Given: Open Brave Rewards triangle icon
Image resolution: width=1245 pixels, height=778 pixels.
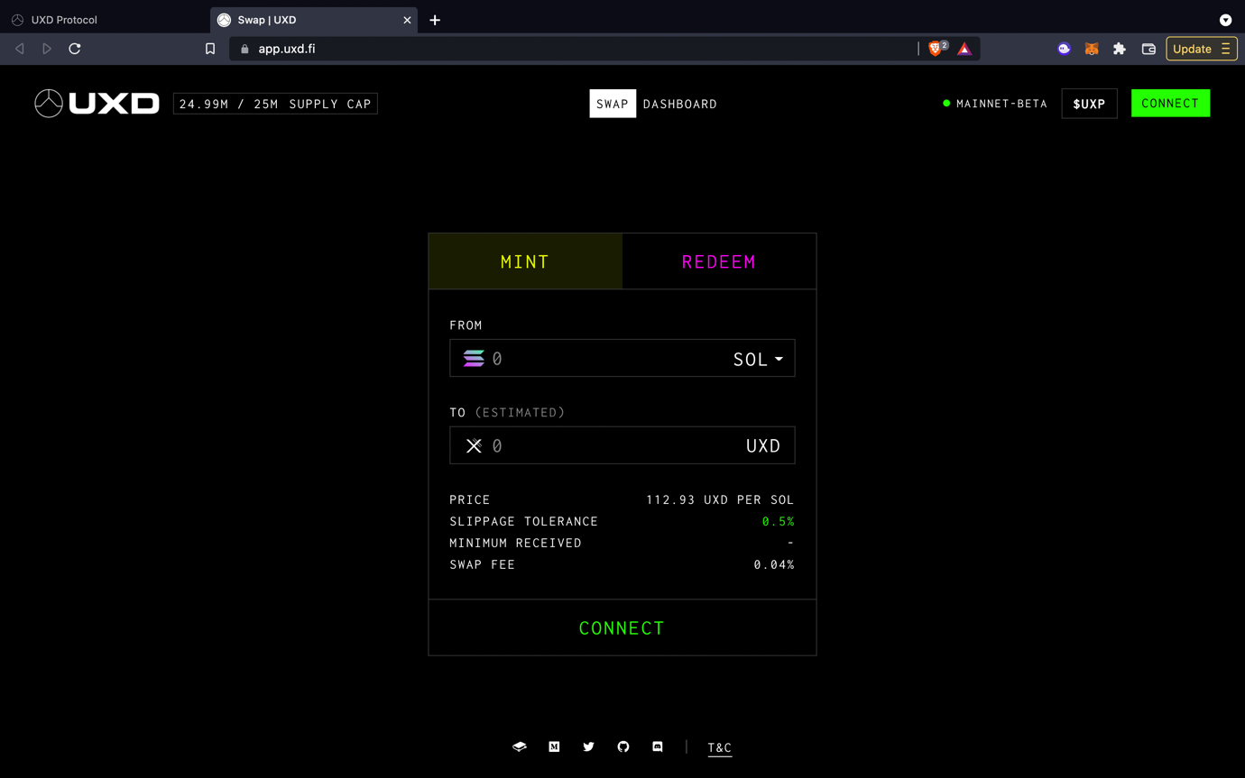Looking at the screenshot, I should point(964,49).
